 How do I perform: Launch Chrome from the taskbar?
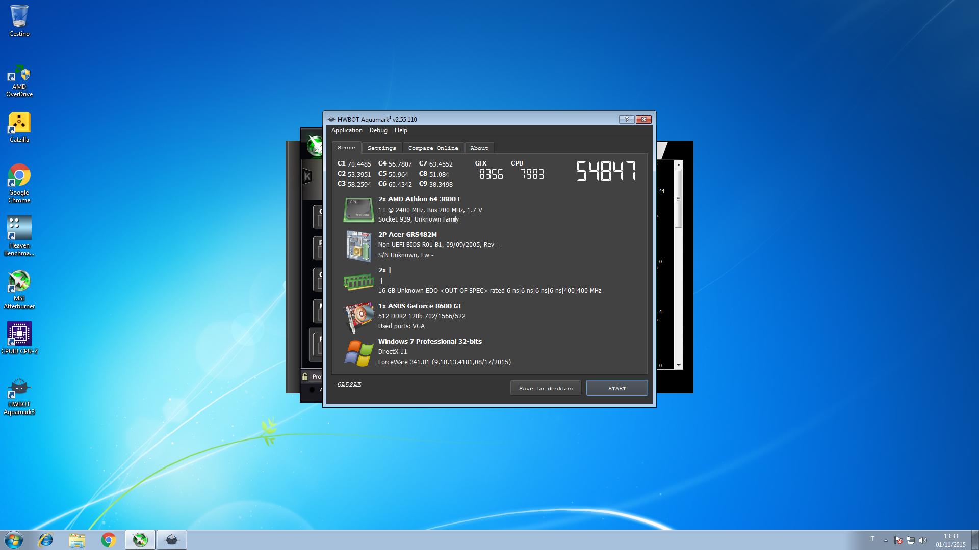[109, 540]
